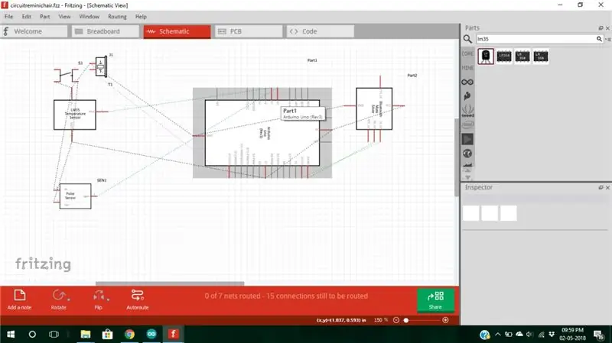Click the 150 % zoom value

pyautogui.click(x=380, y=320)
